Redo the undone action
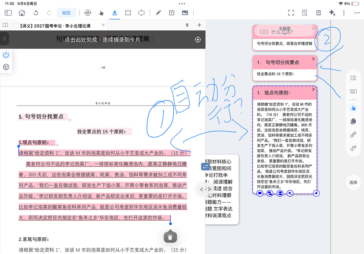The height and width of the screenshot is (254, 364). pyautogui.click(x=49, y=13)
